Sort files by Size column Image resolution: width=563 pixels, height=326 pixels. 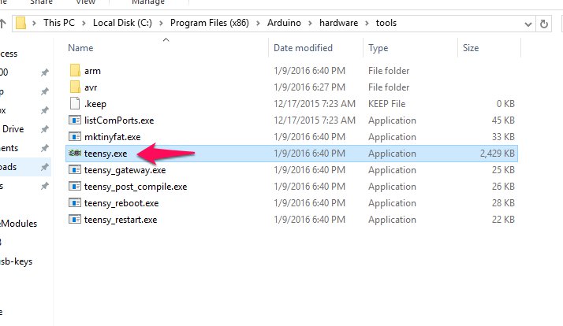tap(471, 48)
